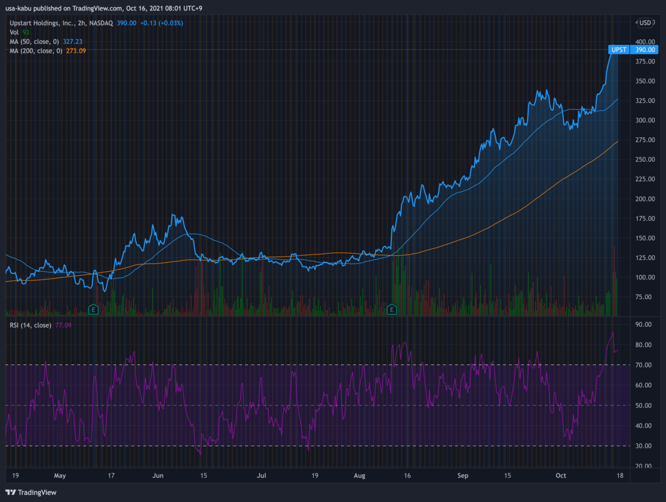666x502 pixels.
Task: Click the +0.13 (+0.03%) change value
Action: 161,23
